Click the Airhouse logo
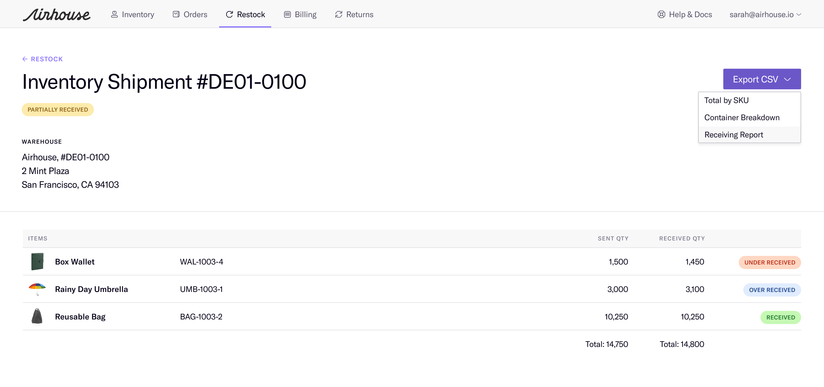 [x=57, y=14]
